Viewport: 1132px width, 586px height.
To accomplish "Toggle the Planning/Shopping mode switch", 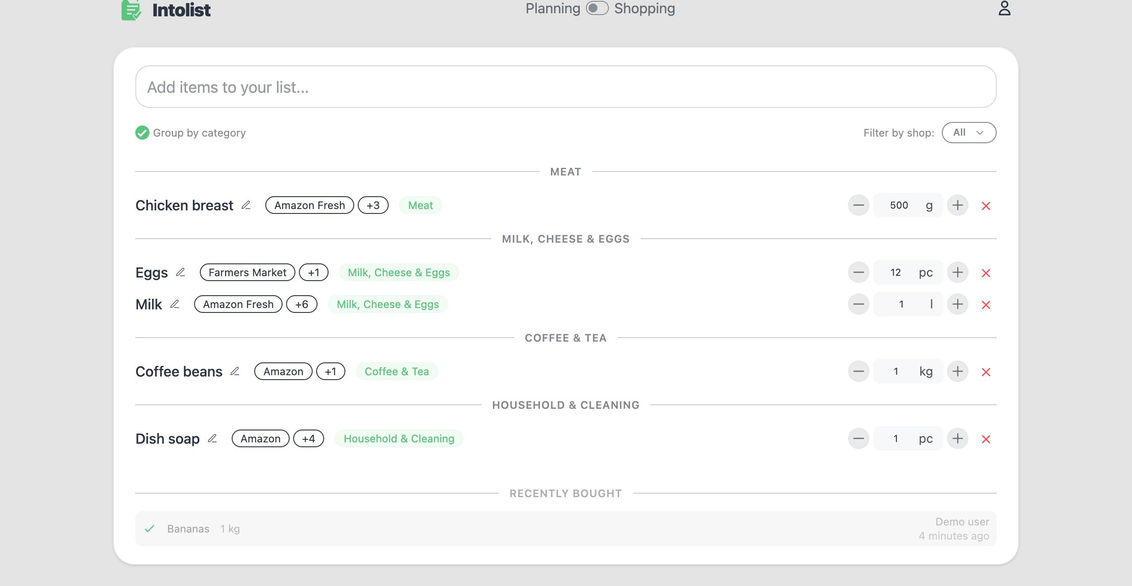I will point(597,8).
